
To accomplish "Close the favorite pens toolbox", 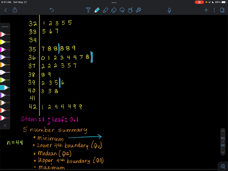I will [x=5, y=125].
